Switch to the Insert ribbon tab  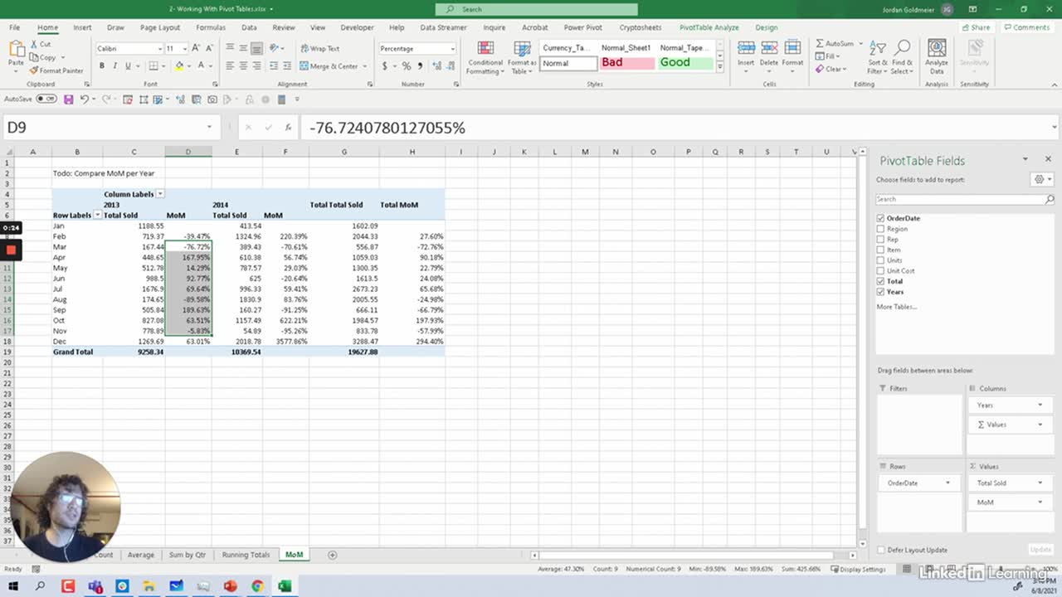click(82, 27)
